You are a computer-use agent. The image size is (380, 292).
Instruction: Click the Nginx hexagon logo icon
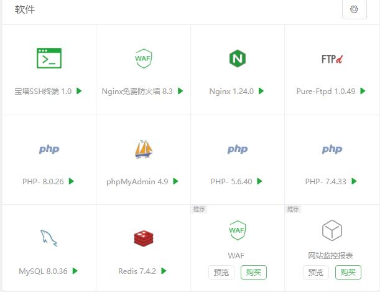[x=238, y=58]
